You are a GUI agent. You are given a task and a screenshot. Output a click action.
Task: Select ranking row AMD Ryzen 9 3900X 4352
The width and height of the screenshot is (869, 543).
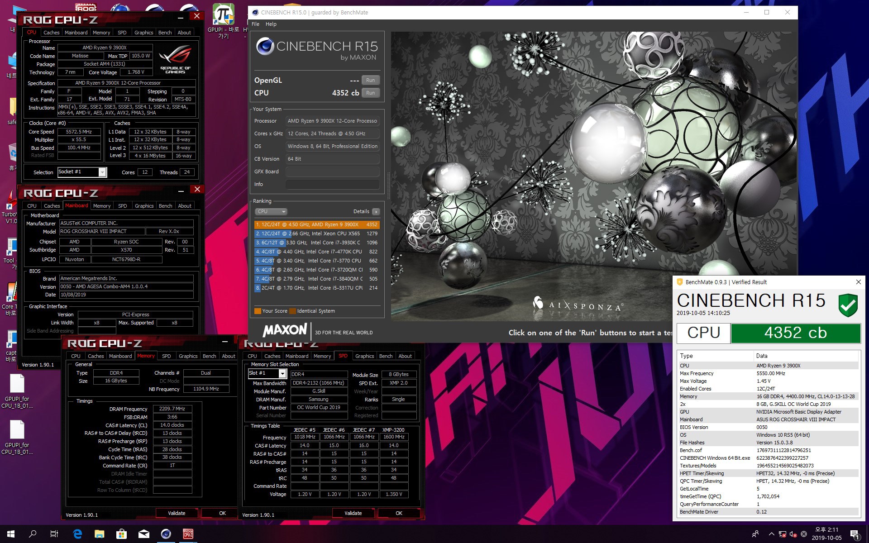317,224
